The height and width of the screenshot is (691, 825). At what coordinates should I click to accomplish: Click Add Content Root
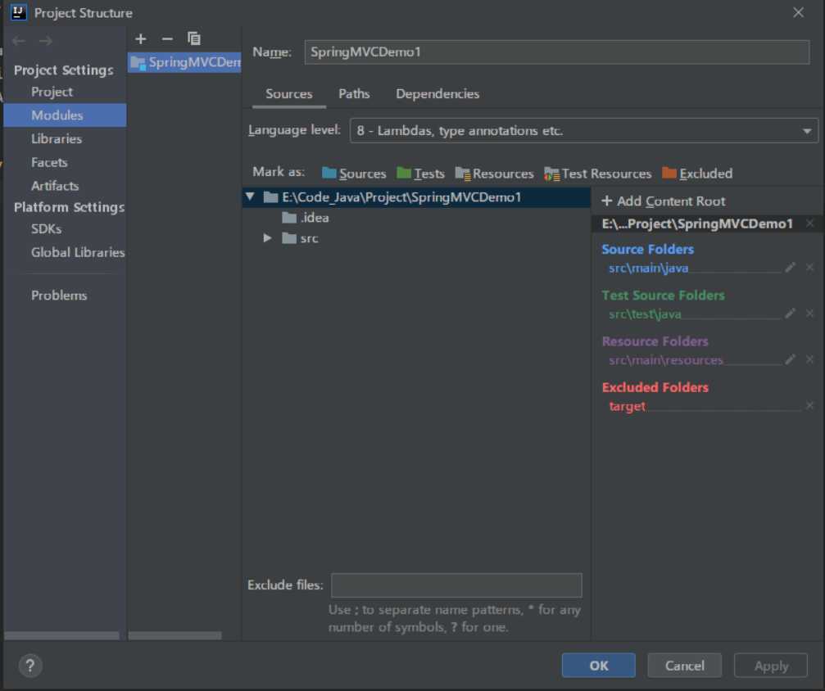coord(663,201)
